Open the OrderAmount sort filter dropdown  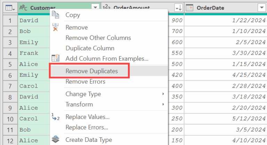coord(179,8)
